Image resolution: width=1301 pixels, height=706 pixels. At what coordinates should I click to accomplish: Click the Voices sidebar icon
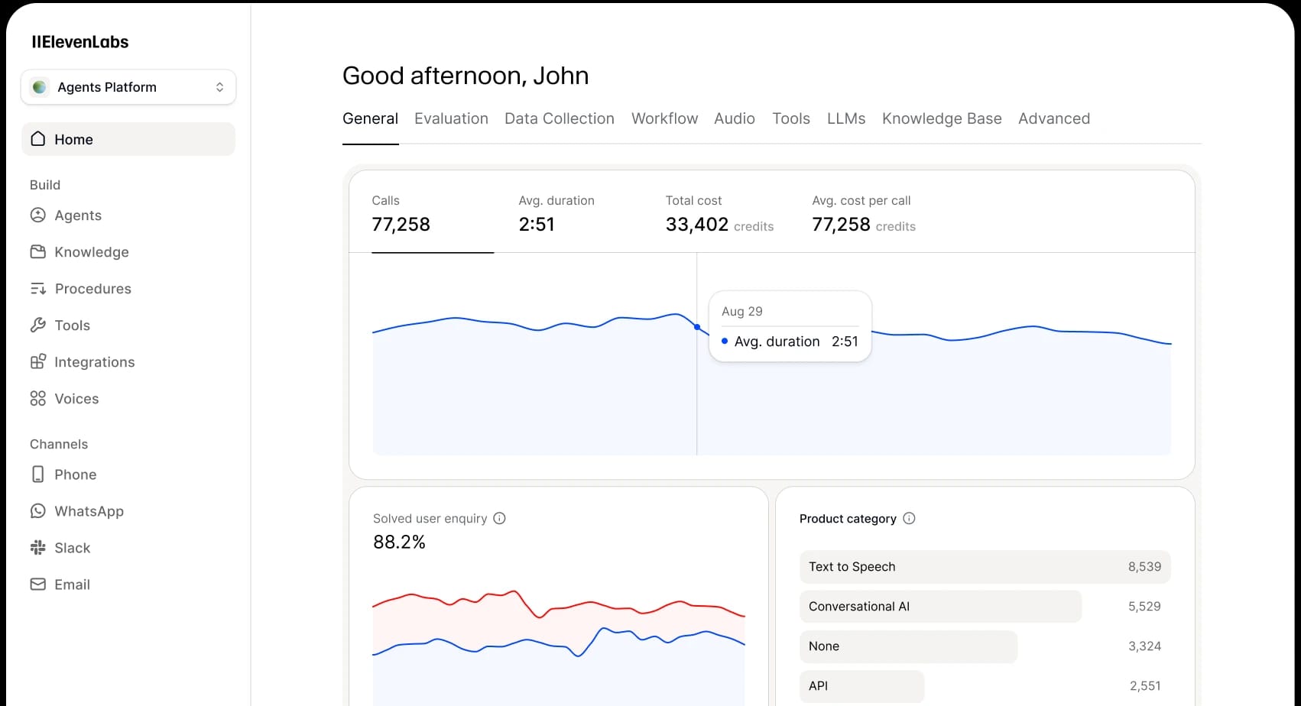[x=38, y=398]
